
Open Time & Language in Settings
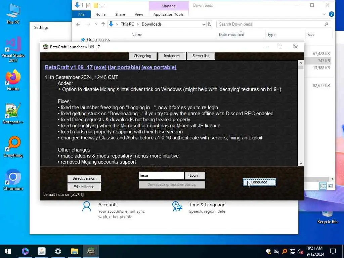coord(199,208)
